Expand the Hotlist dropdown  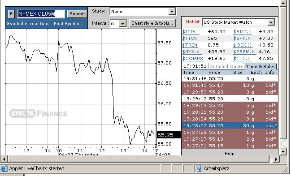pyautogui.click(x=271, y=22)
